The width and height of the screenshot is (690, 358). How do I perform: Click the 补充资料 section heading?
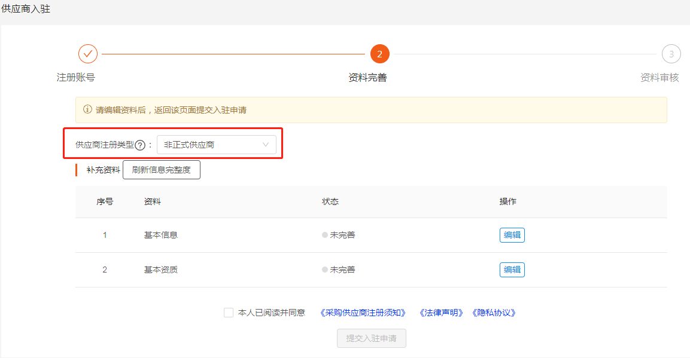coord(103,170)
